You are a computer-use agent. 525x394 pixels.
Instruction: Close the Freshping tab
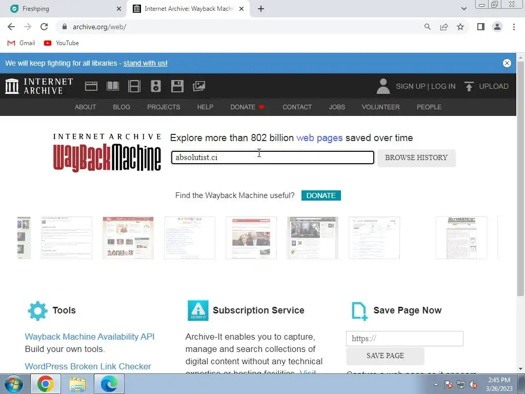119,9
